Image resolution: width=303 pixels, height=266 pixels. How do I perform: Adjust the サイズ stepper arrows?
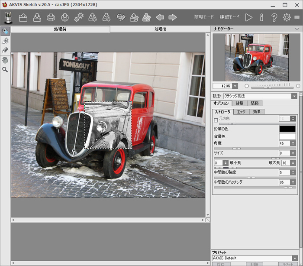tap(293, 153)
